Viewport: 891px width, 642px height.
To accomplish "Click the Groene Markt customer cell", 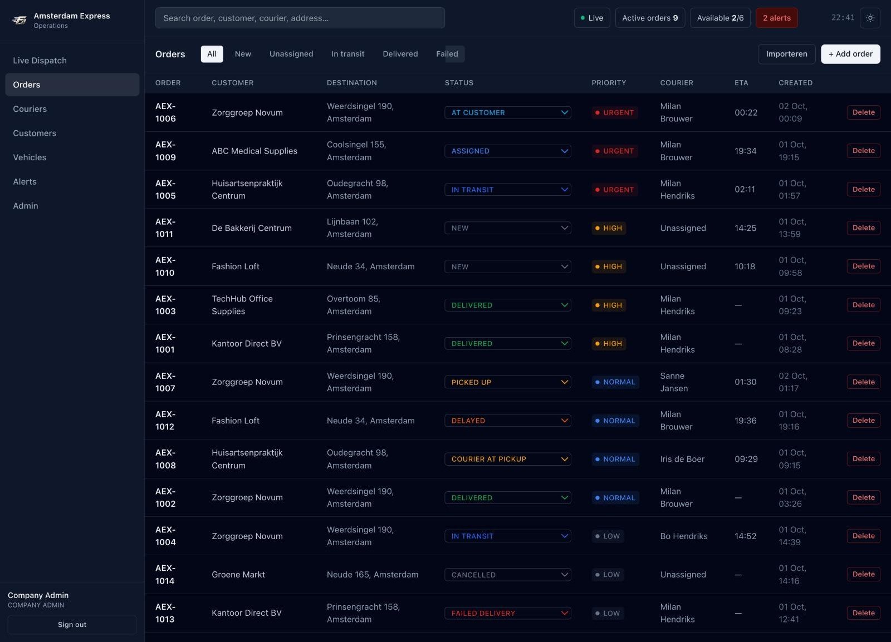I will (x=238, y=575).
